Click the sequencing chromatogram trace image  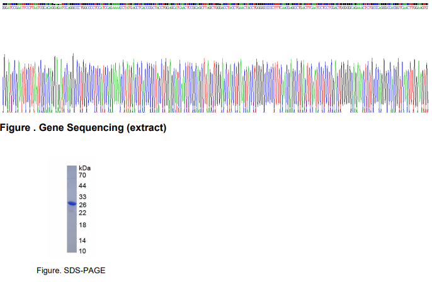point(215,83)
